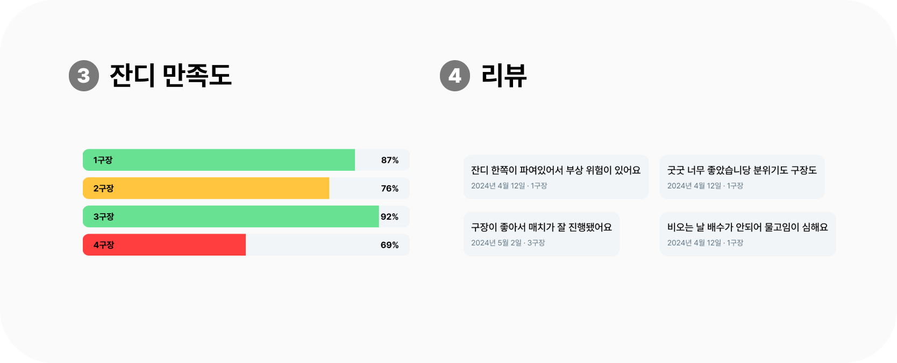Viewport: 897px width, 363px height.
Task: Select the 1구장 green satisfaction bar
Action: 219,160
